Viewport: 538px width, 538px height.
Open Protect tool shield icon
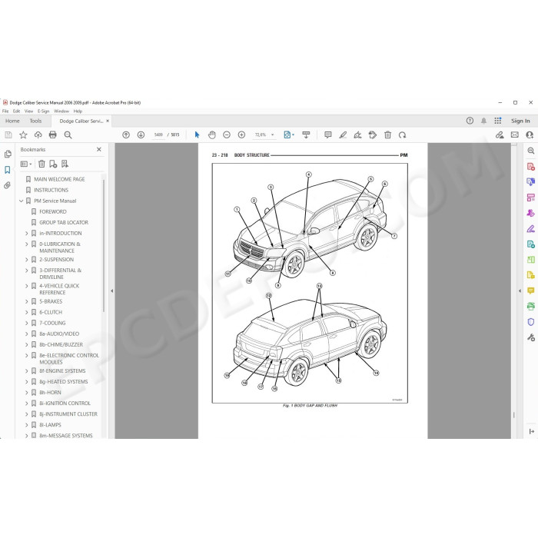click(x=531, y=322)
